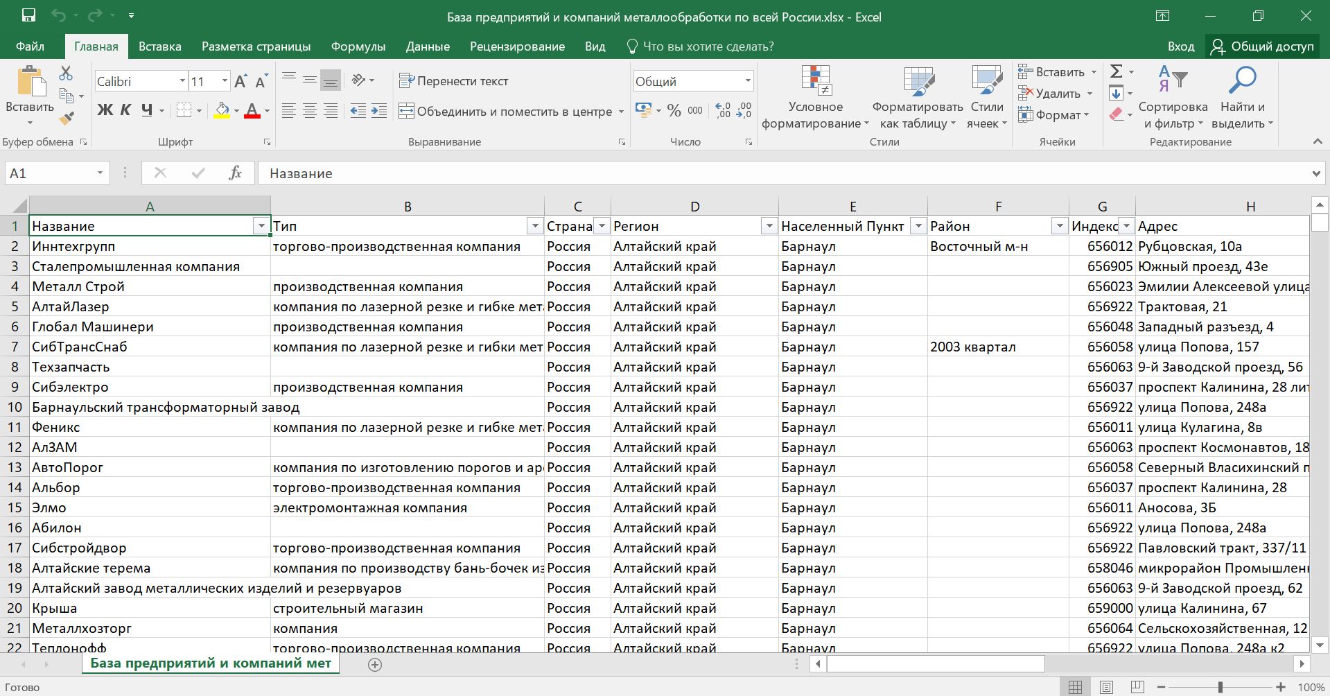Click the AutoSum sigma icon

point(1116,71)
